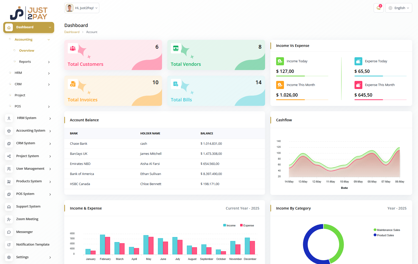The width and height of the screenshot is (418, 264).
Task: Click the Dashboard breadcrumb link
Action: 72,32
